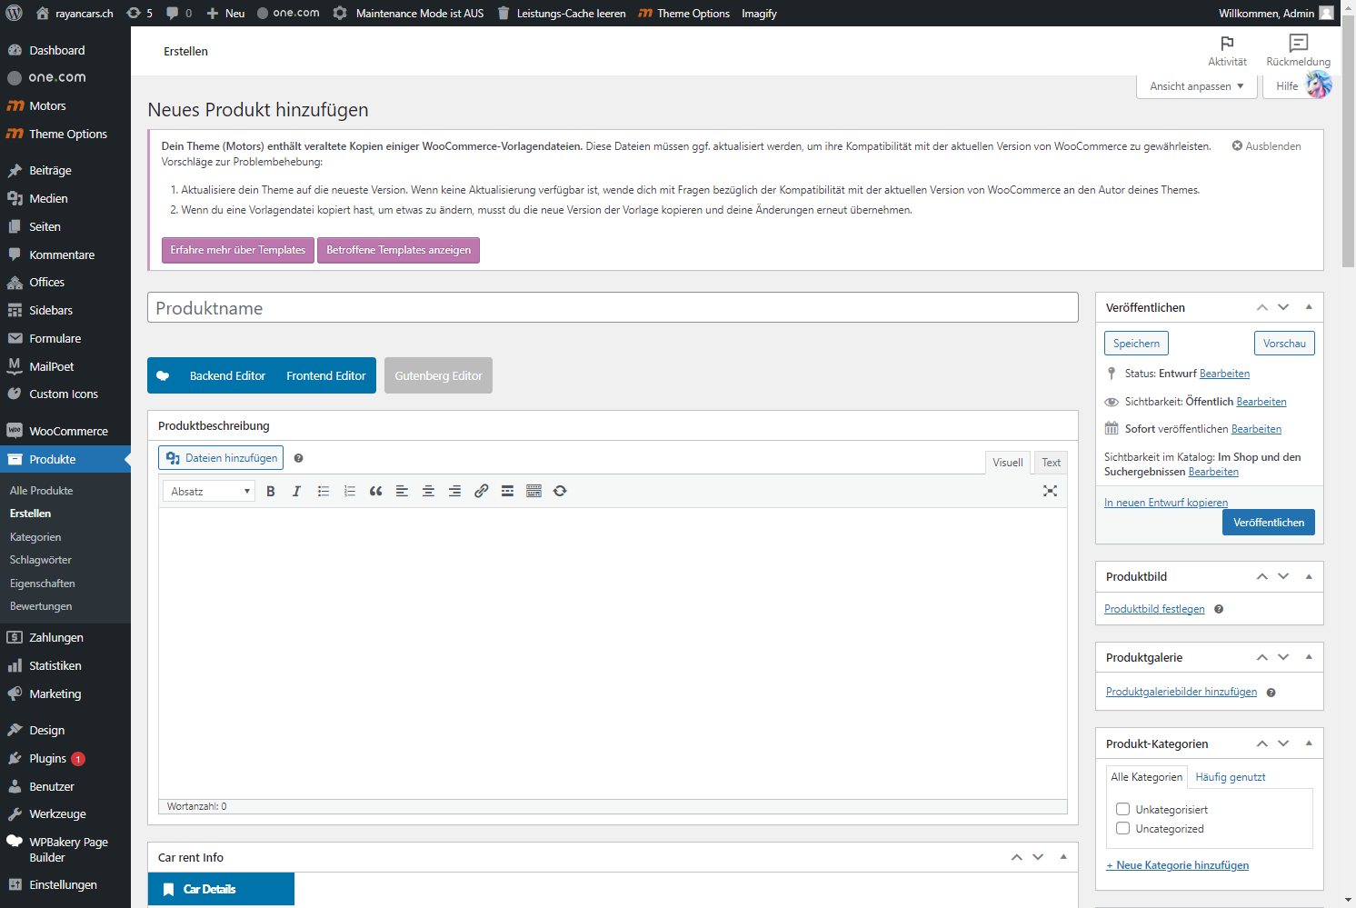Open the Ansicht anpassen screen options
The height and width of the screenshot is (908, 1356).
point(1197,86)
